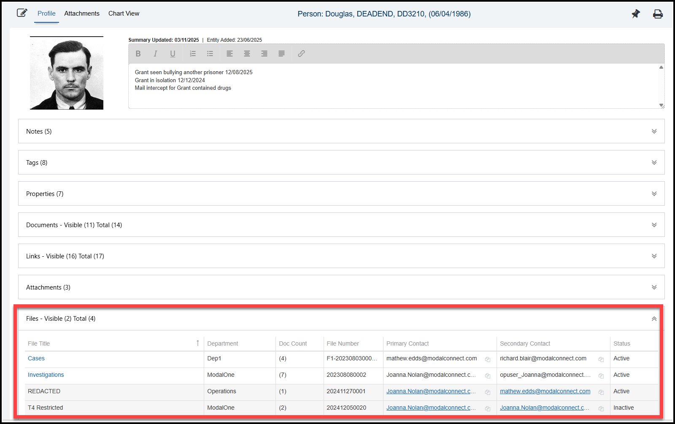This screenshot has width=675, height=424.
Task: Expand the Notes (5) section
Action: [654, 131]
